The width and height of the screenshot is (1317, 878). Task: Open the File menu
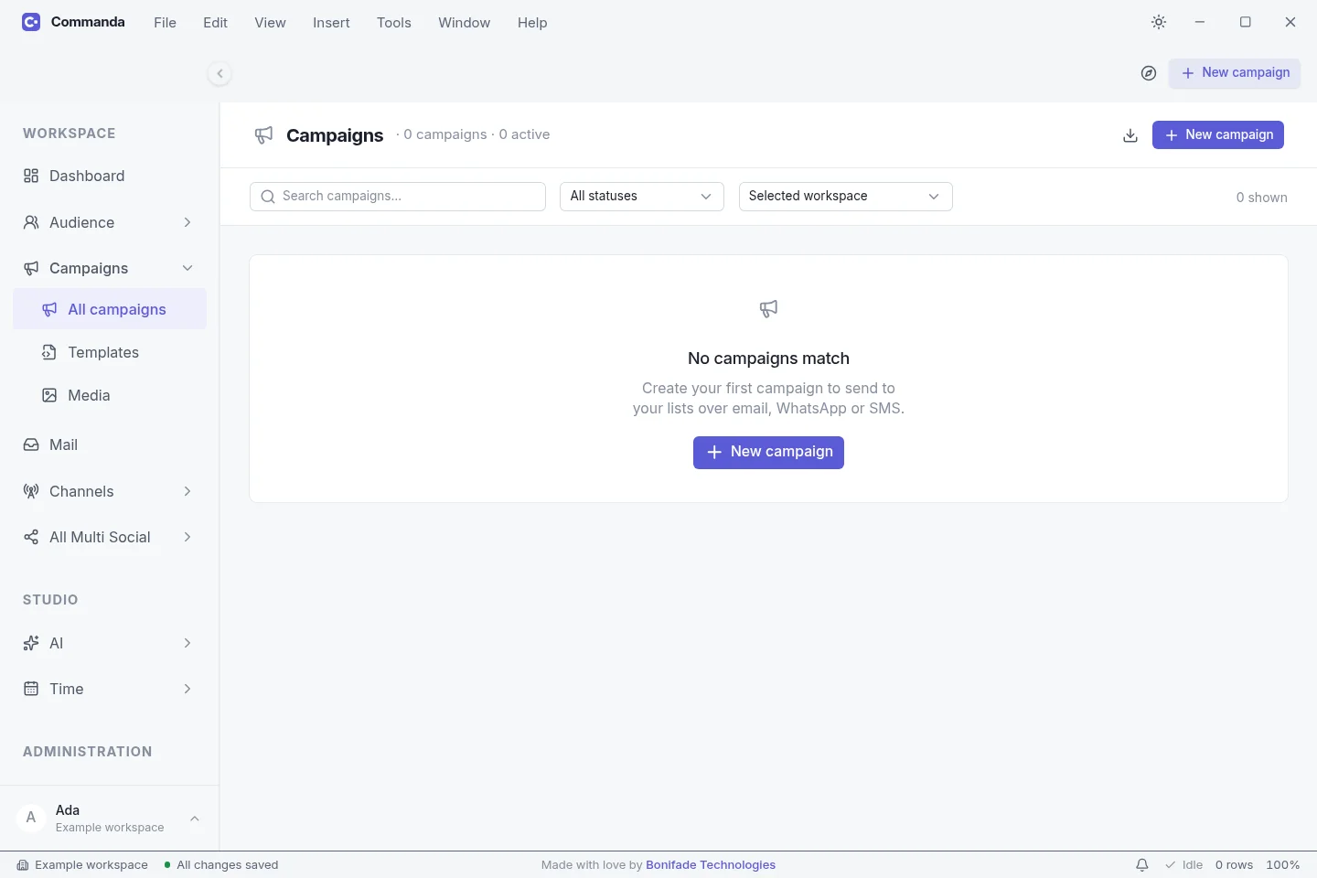pos(165,23)
